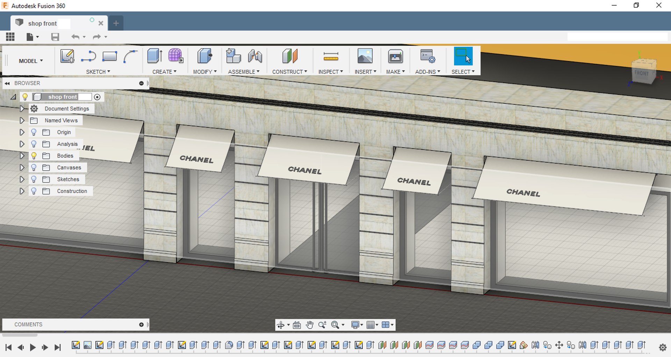This screenshot has width=671, height=357.
Task: Play the timeline animation
Action: coord(33,347)
